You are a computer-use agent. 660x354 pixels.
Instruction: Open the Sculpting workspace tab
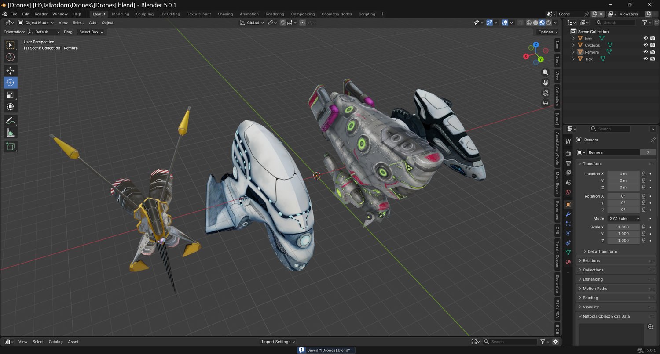point(144,14)
